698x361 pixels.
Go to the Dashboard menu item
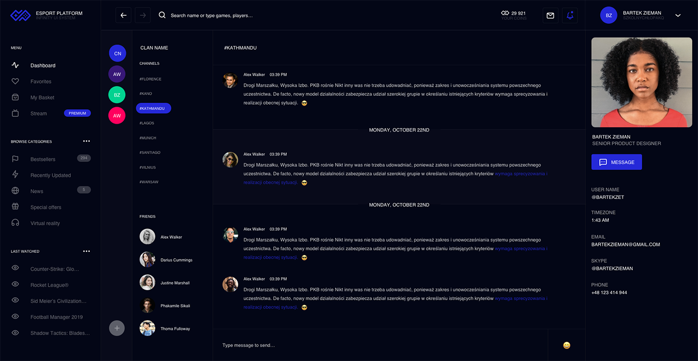(x=42, y=65)
